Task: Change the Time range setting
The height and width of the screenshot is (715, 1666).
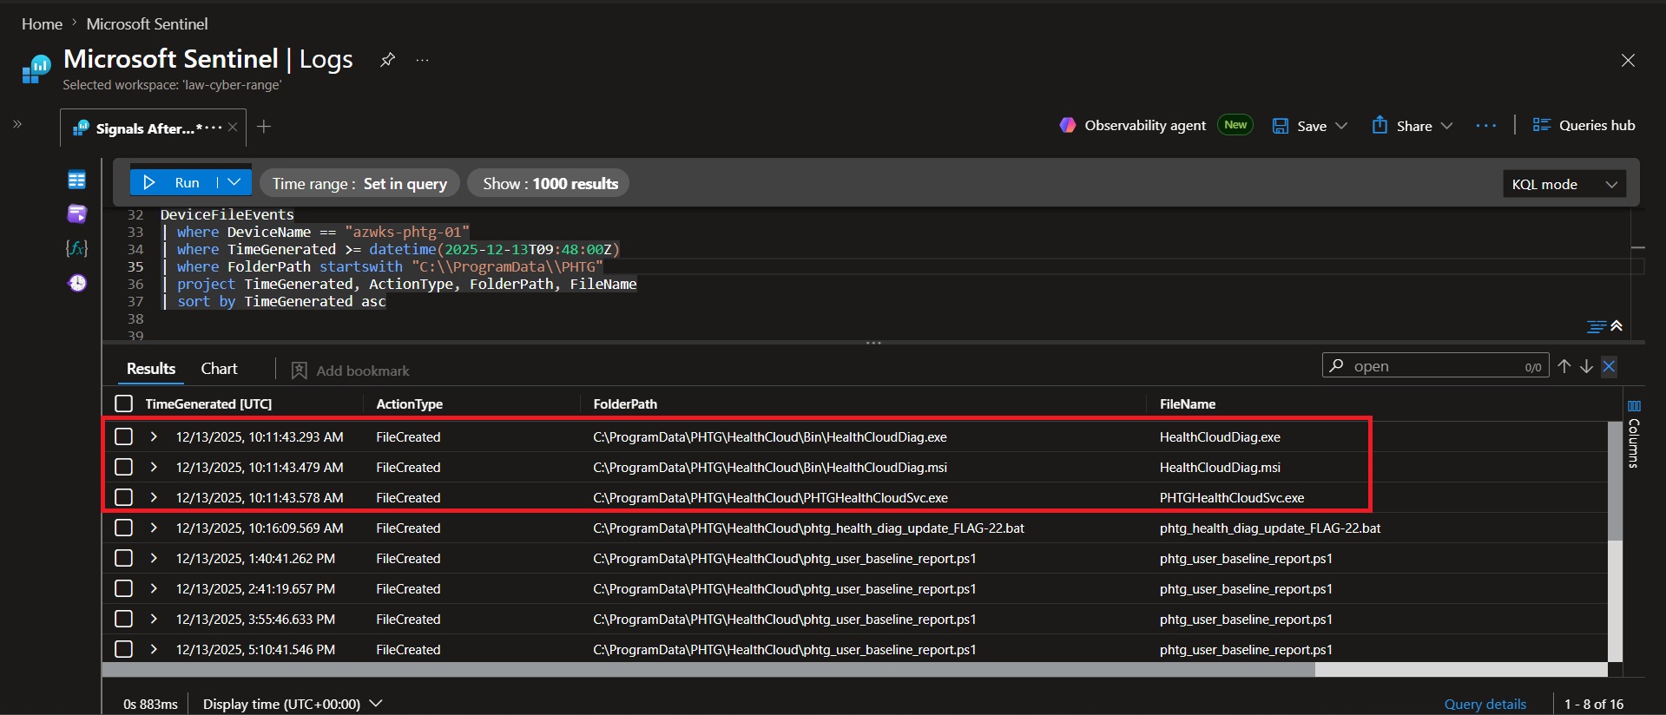Action: 359,183
